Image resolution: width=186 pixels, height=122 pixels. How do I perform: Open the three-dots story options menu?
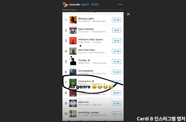tap(120, 5)
